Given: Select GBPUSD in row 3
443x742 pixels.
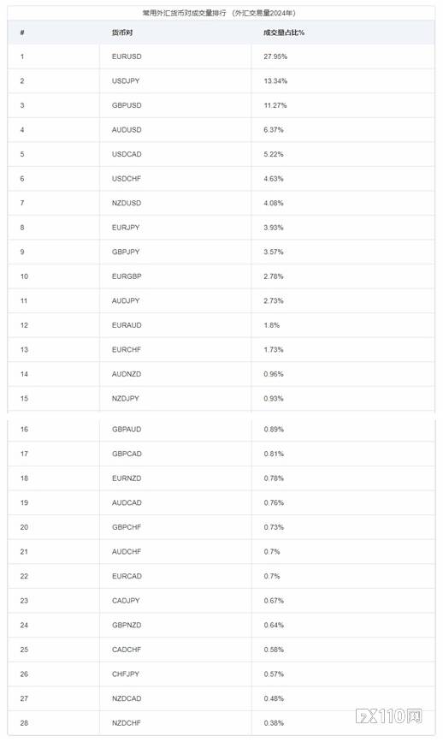Looking at the screenshot, I should coord(127,105).
